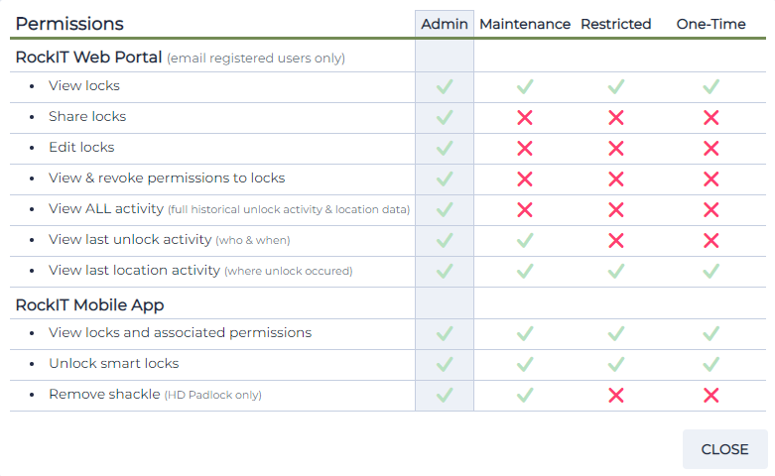Click the Permissions title text
Image resolution: width=775 pixels, height=476 pixels.
69,24
